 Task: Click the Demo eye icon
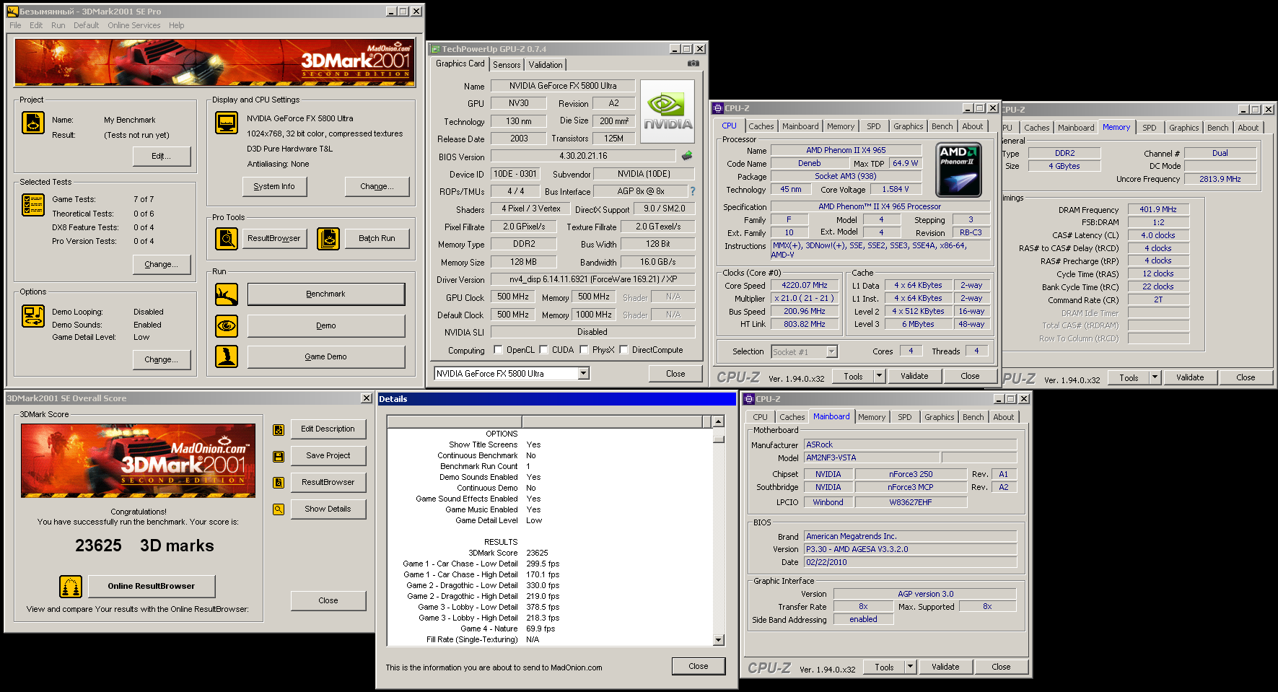[x=227, y=326]
